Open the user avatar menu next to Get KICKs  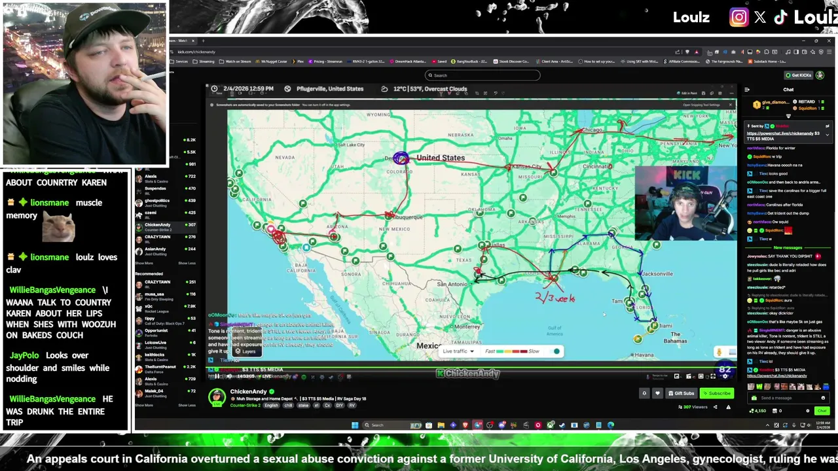tap(820, 75)
